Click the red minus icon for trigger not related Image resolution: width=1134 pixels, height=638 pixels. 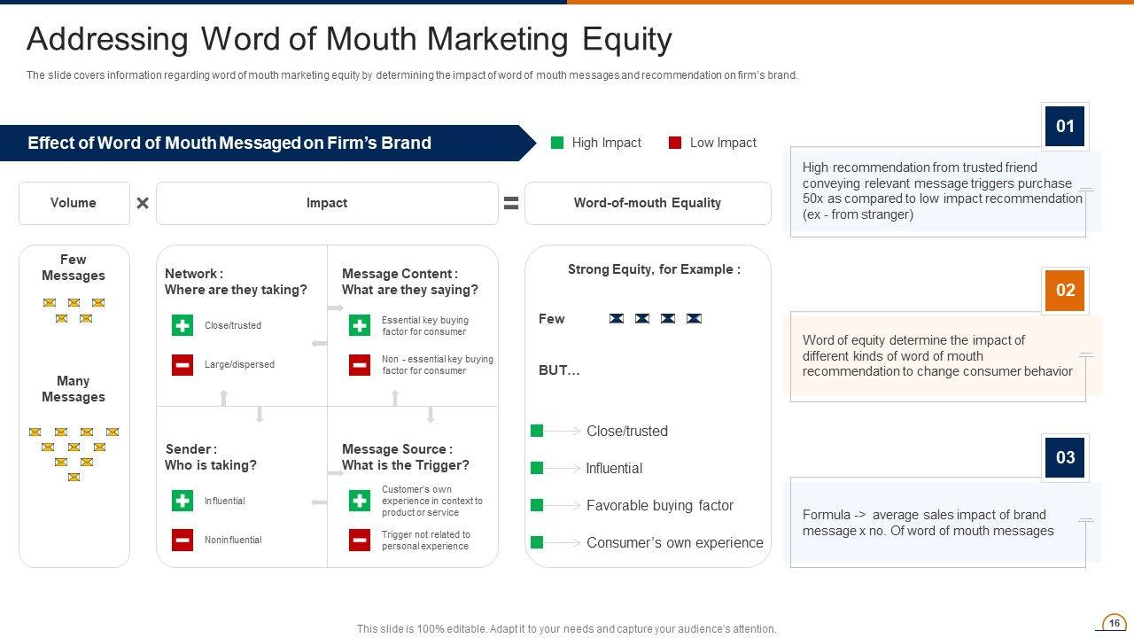pos(360,540)
